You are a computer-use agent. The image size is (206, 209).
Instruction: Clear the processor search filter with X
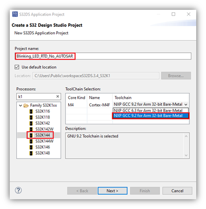[58, 96]
